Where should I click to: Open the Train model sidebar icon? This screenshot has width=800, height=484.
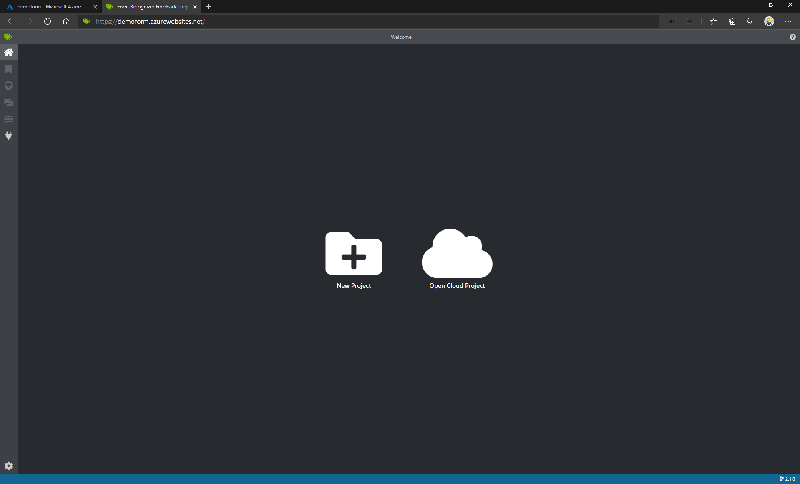8,86
